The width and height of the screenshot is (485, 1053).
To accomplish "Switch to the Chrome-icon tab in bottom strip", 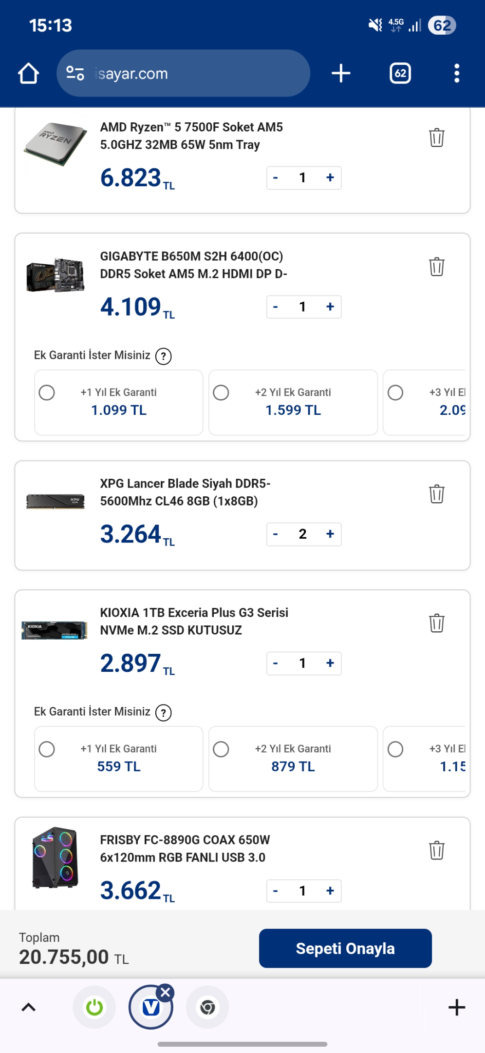I will point(207,1007).
